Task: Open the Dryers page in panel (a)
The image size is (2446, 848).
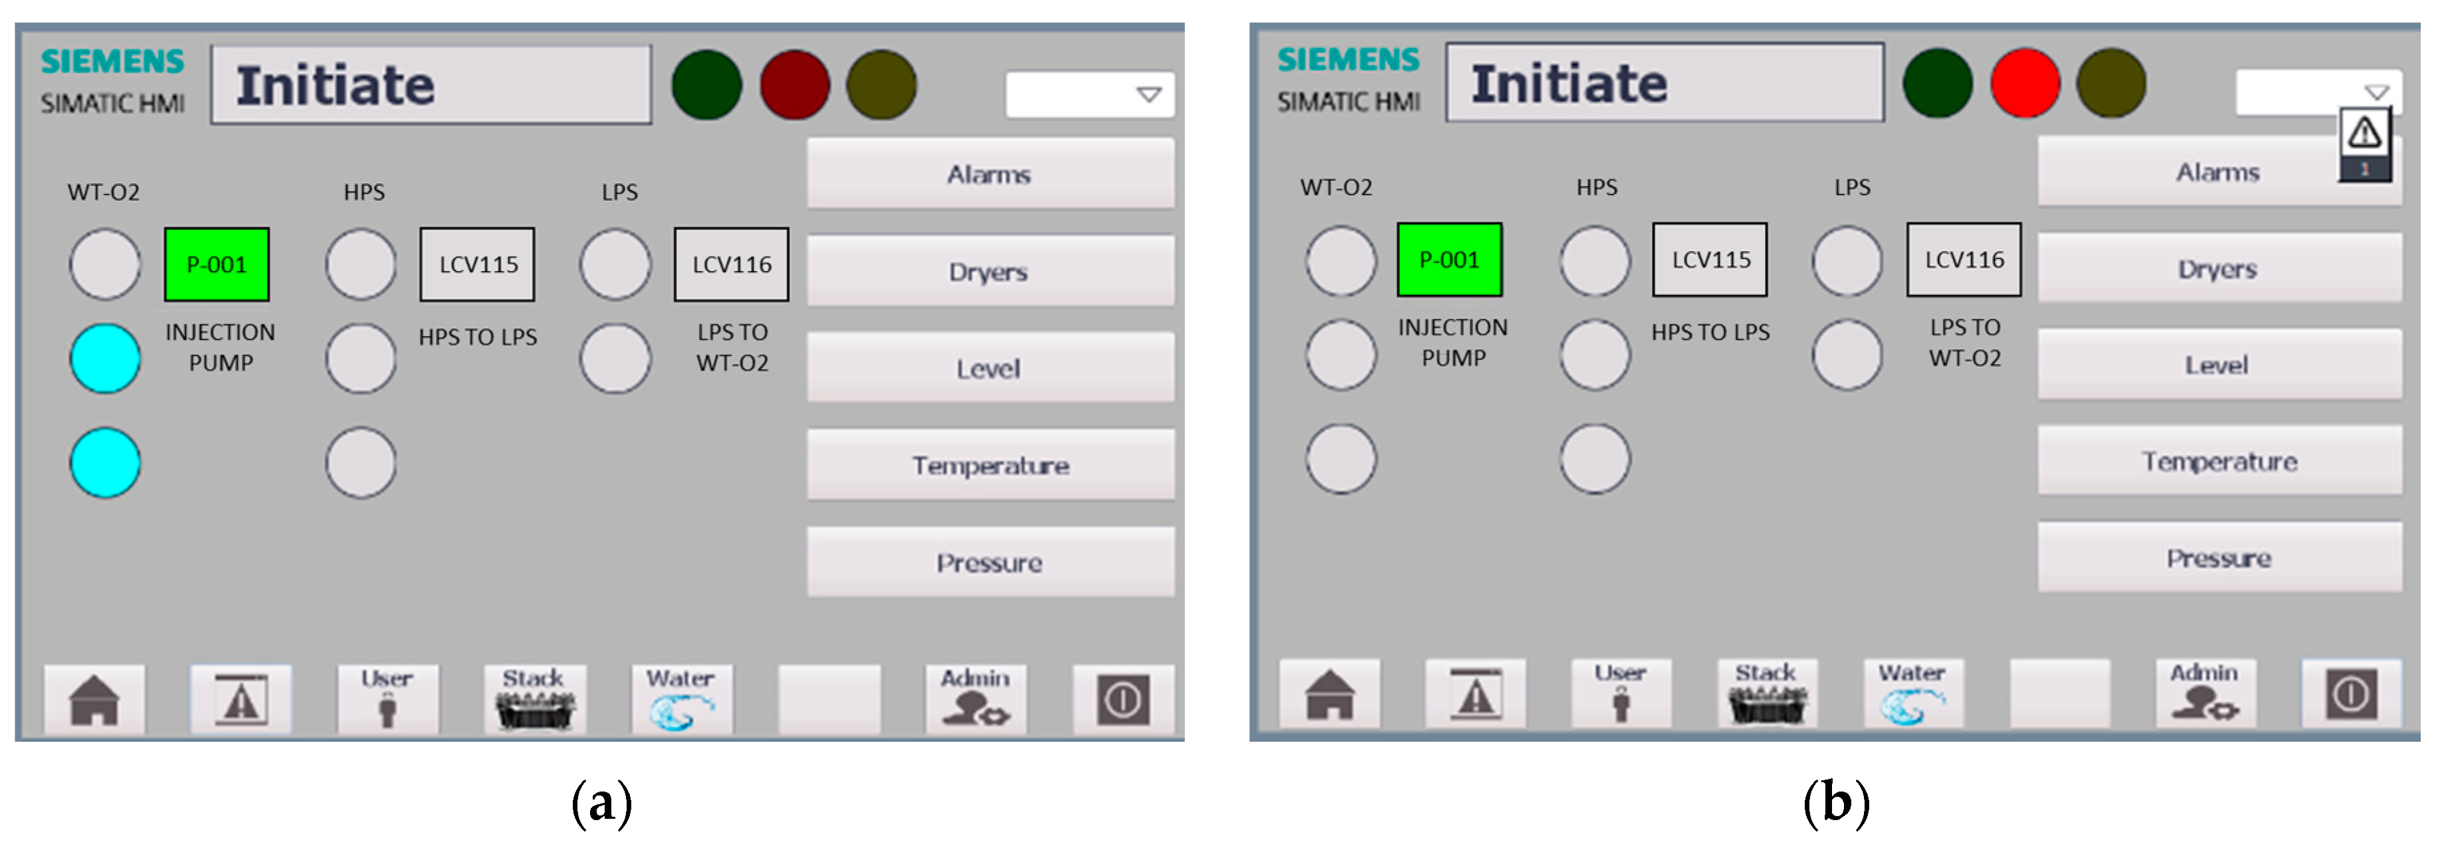Action: point(990,272)
